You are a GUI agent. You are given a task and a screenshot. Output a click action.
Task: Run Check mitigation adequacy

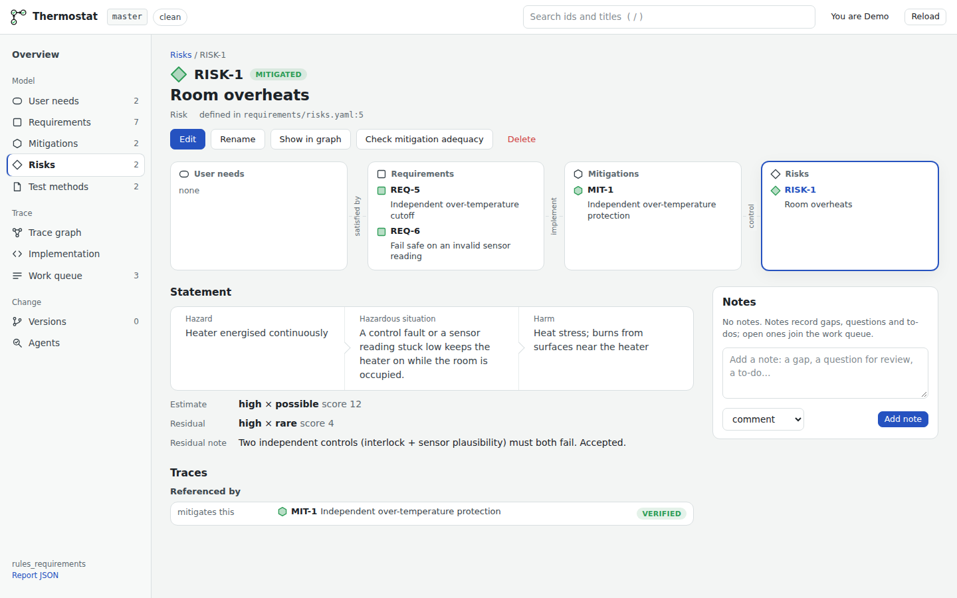[x=425, y=140]
